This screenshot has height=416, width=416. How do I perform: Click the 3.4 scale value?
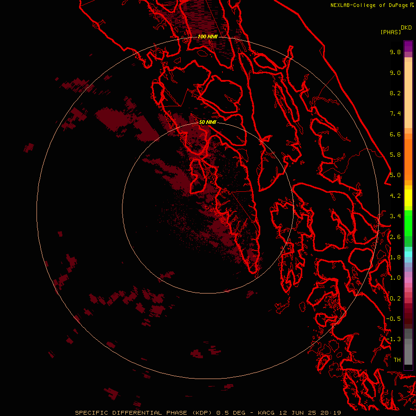click(x=395, y=216)
